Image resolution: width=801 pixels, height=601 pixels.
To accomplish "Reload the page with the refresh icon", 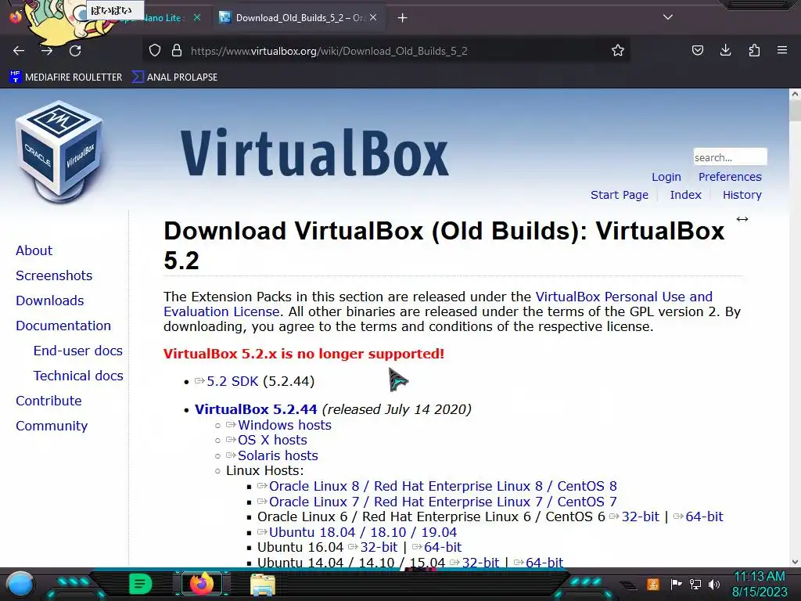I will click(x=75, y=51).
